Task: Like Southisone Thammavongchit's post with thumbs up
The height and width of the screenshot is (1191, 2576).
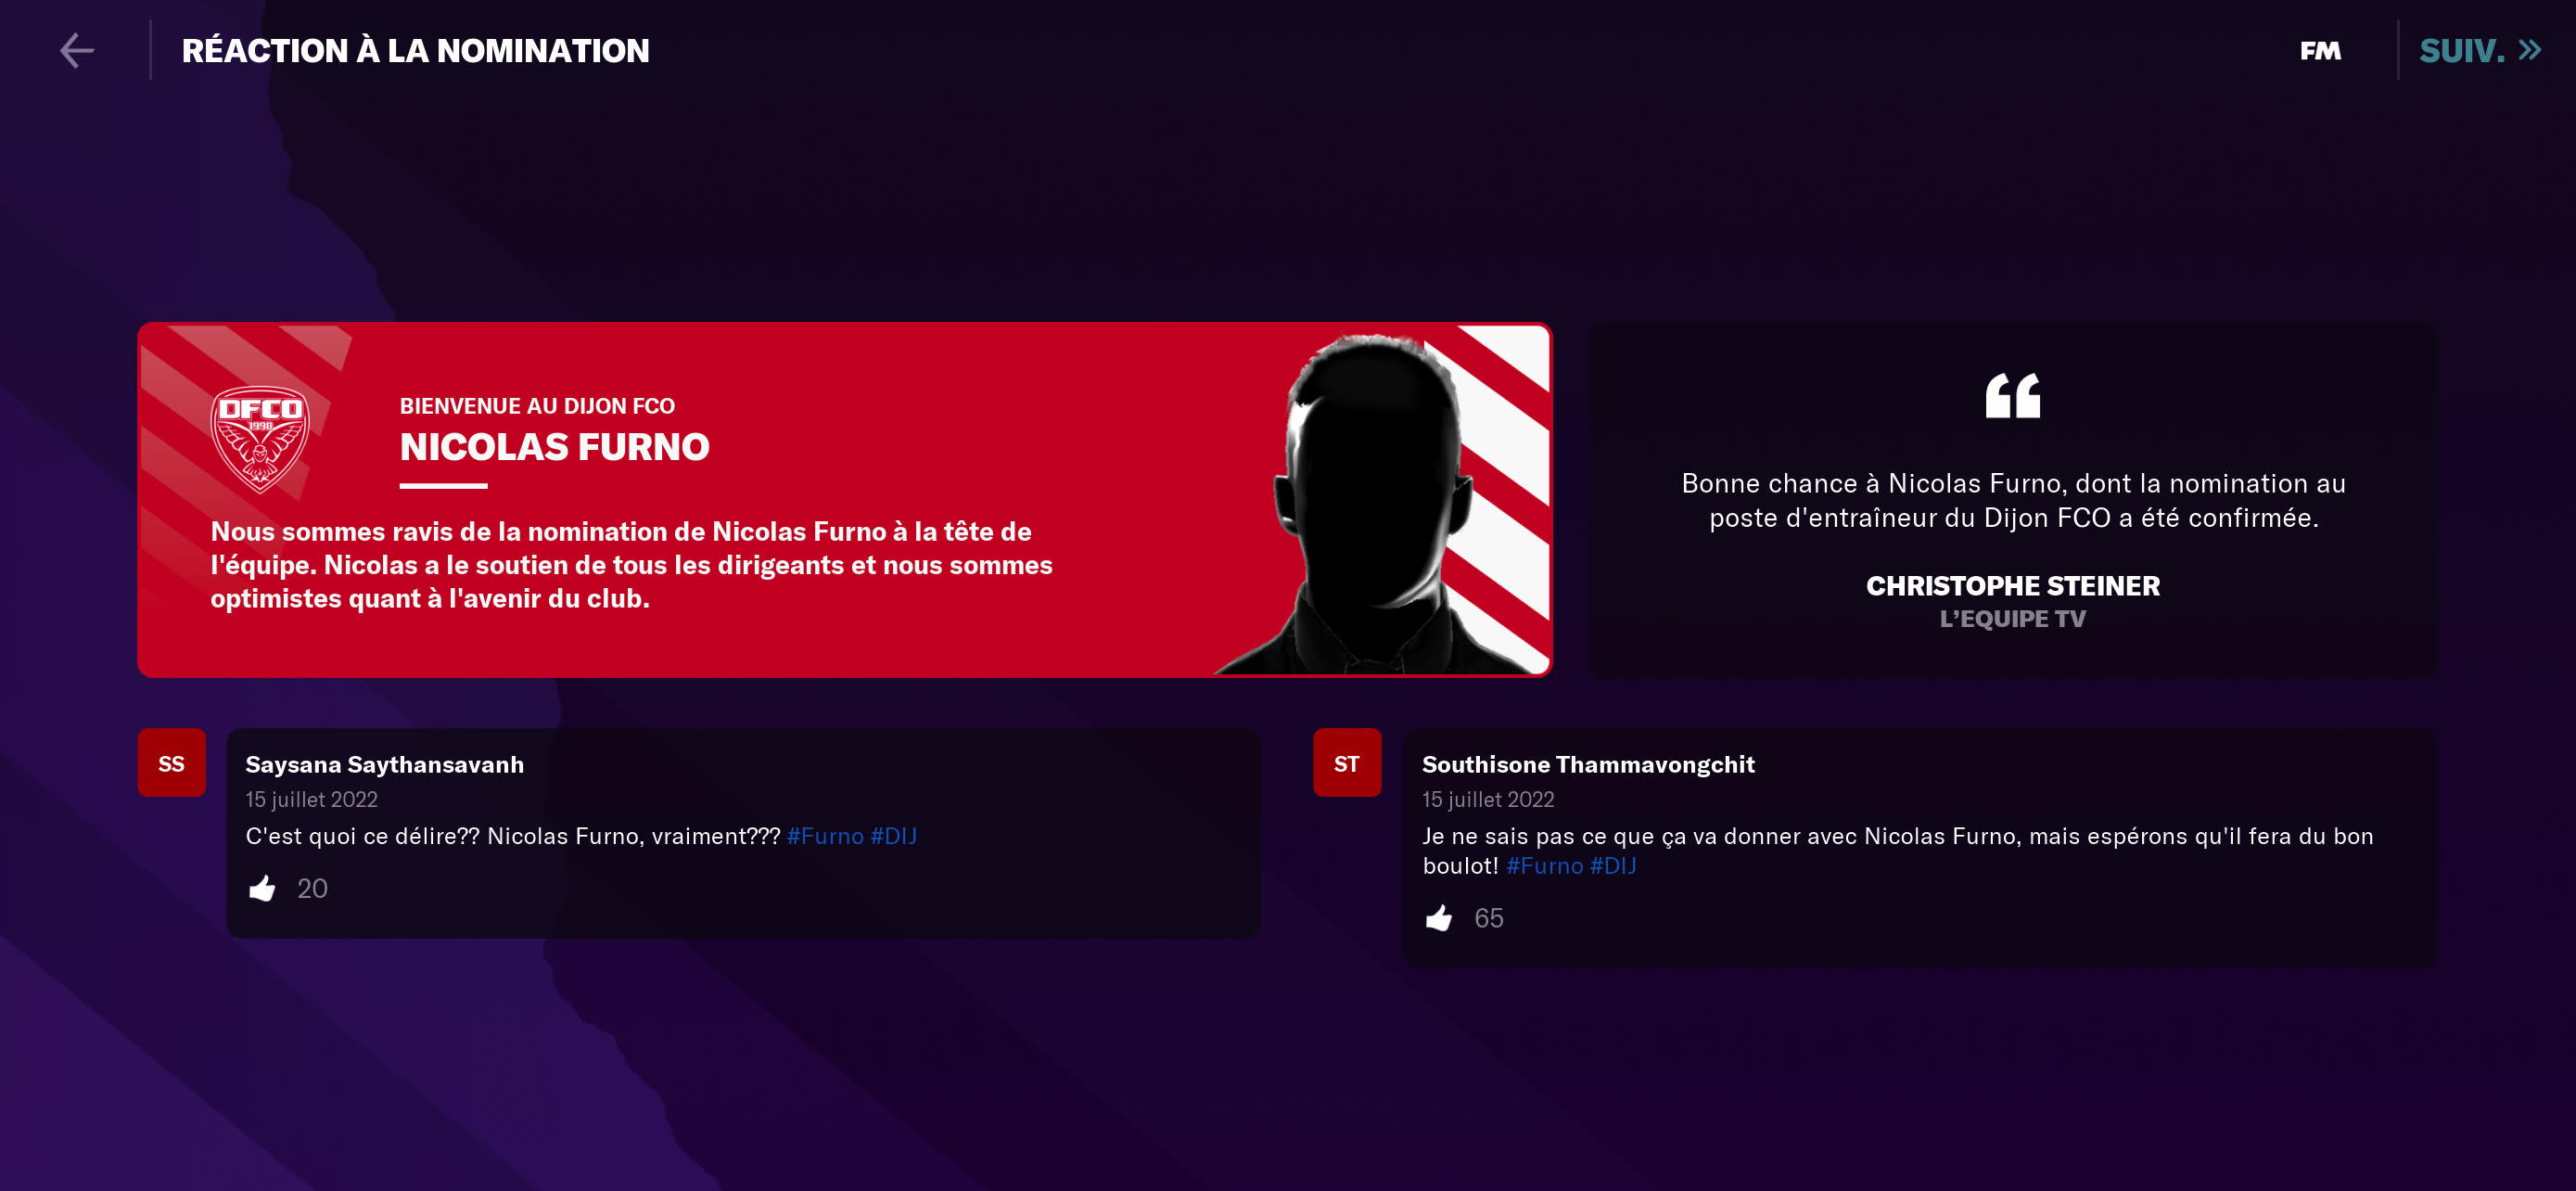Action: [1439, 918]
